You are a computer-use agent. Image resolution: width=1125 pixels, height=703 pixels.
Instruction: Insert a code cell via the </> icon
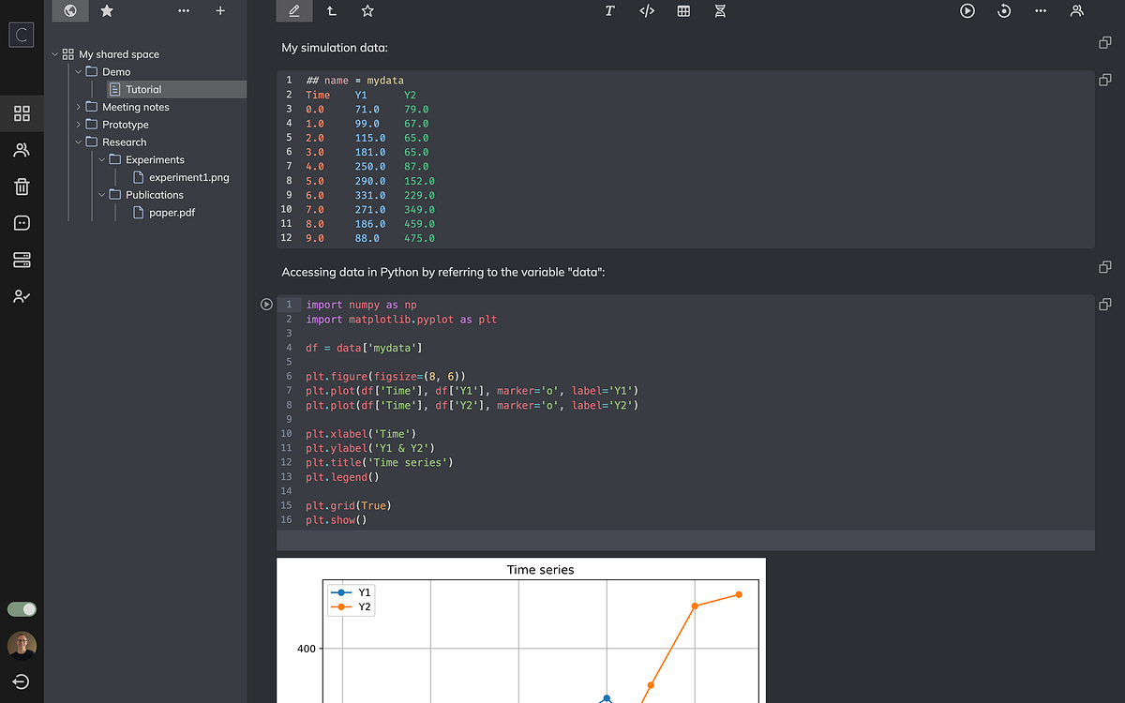coord(647,11)
